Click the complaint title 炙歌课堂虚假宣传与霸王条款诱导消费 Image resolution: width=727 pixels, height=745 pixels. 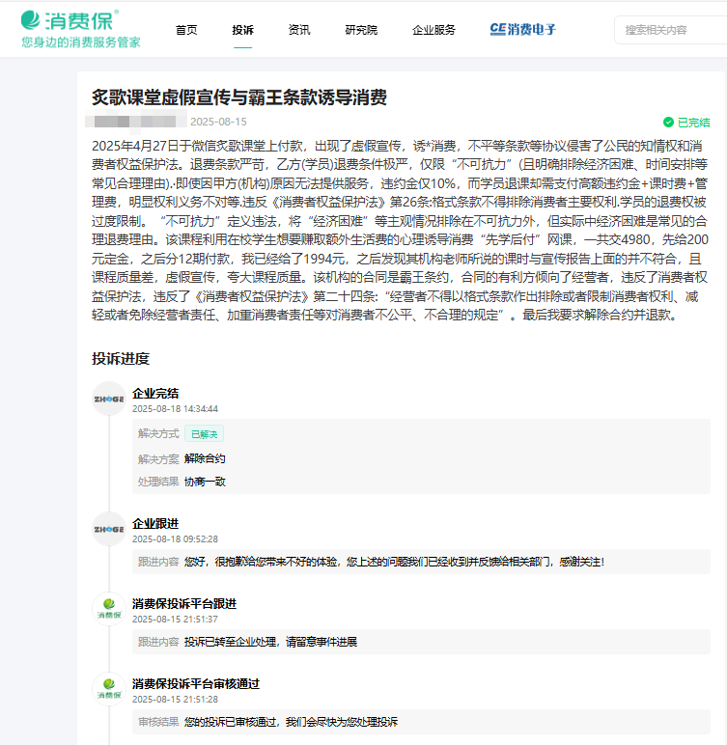(x=239, y=97)
